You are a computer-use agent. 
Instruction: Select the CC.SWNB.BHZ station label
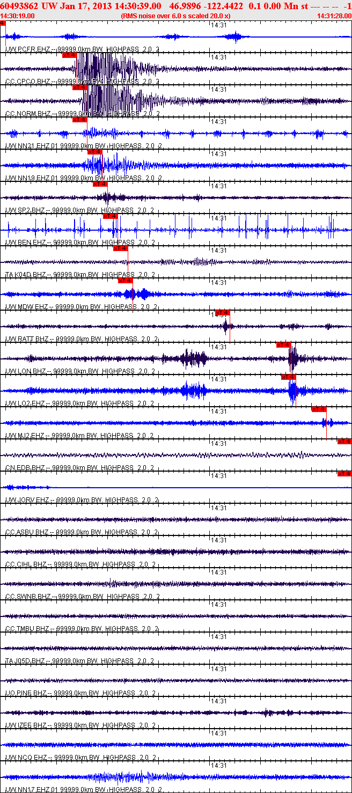pyautogui.click(x=82, y=597)
